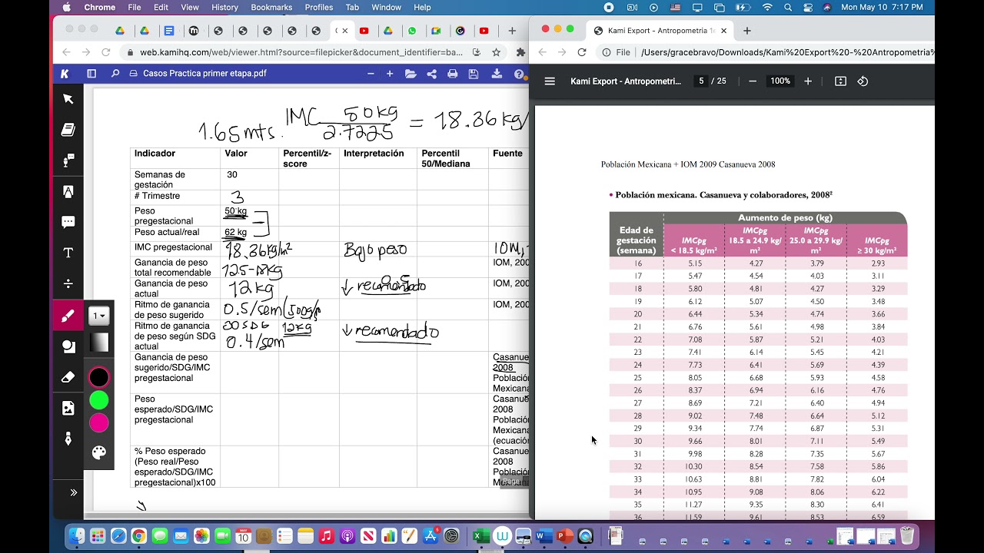Open the Bookmarks menu
The image size is (984, 553).
click(271, 7)
